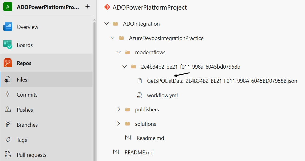Click the ADOPowerPlatformProject repository title

tap(150, 8)
